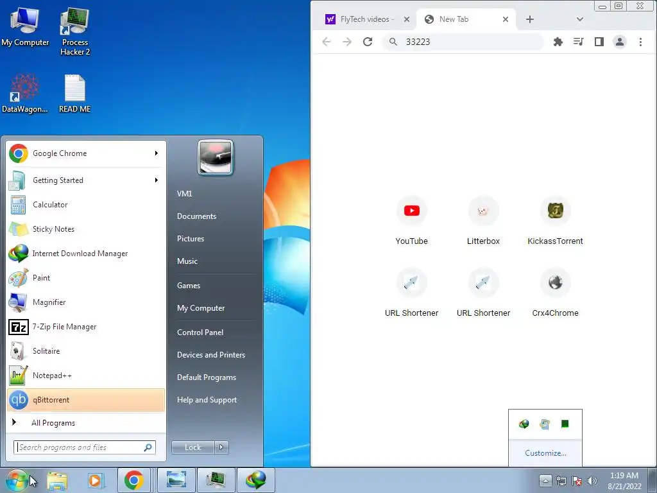Open YouTube shortcut tile
Screen dimensions: 657x493
point(411,221)
